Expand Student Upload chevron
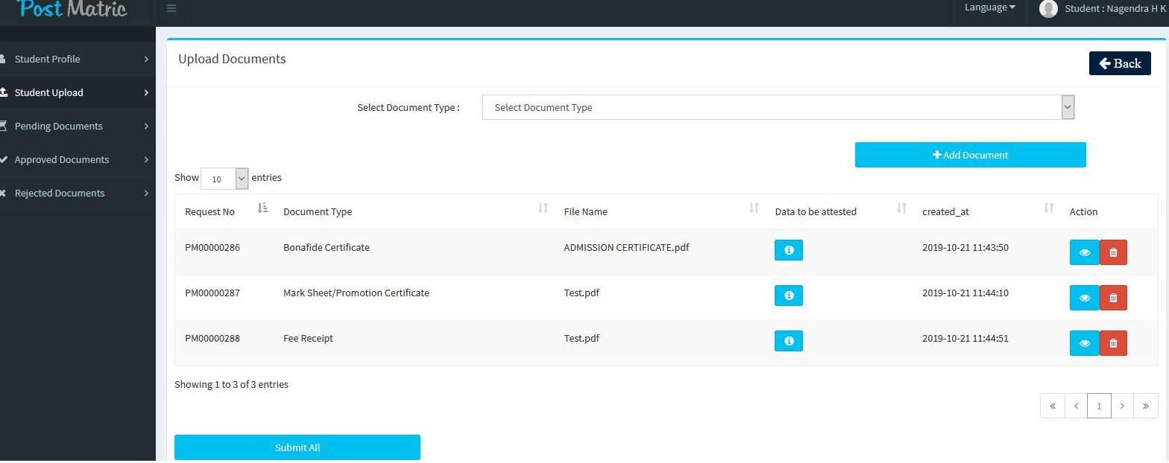Viewport: 1169px width, 463px height. click(x=146, y=92)
